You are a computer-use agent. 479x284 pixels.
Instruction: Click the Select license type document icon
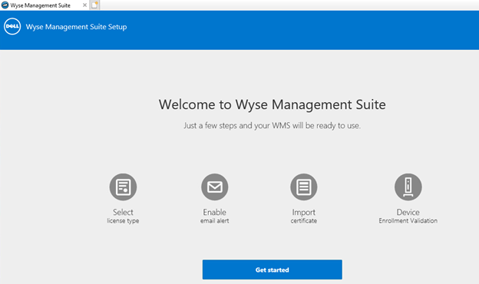(123, 187)
